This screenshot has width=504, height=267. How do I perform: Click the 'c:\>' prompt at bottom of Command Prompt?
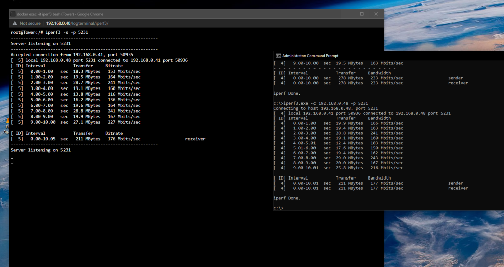(x=278, y=208)
